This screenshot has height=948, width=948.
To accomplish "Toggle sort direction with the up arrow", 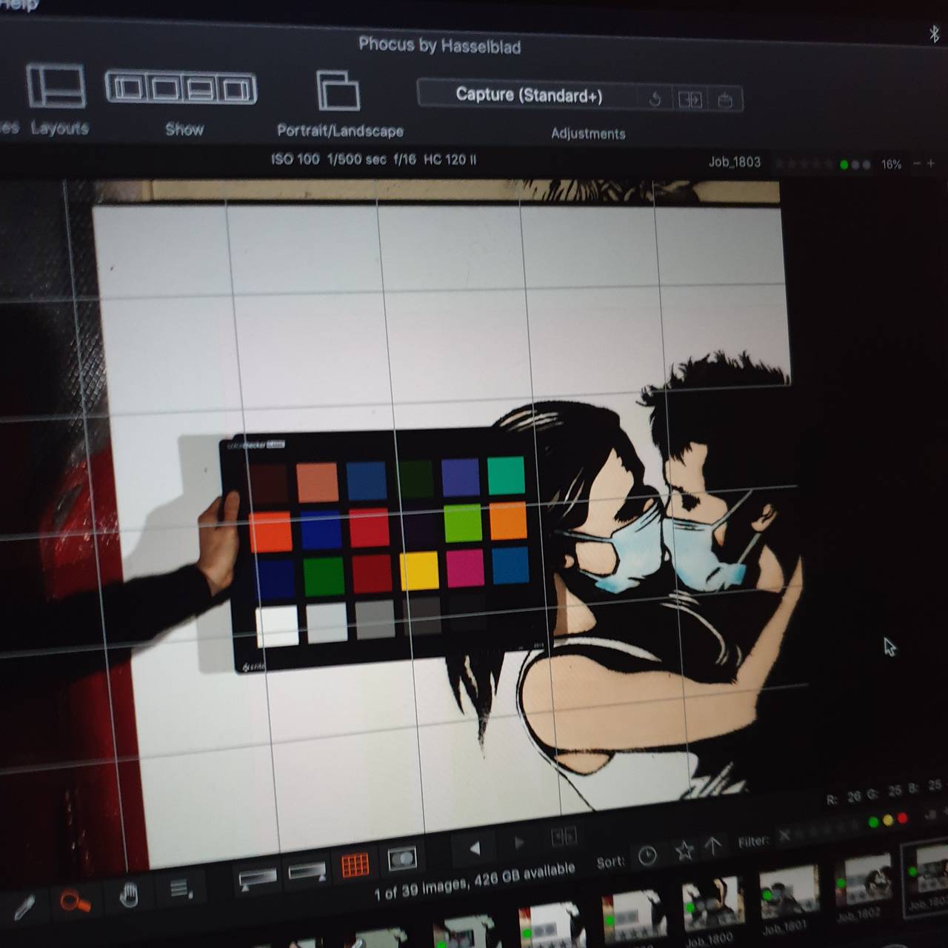I will [712, 847].
